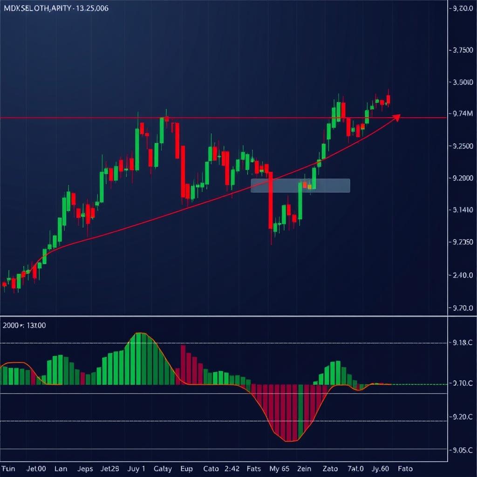477x477 pixels.
Task: Select the 'Jet00' time axis label
Action: click(x=36, y=469)
